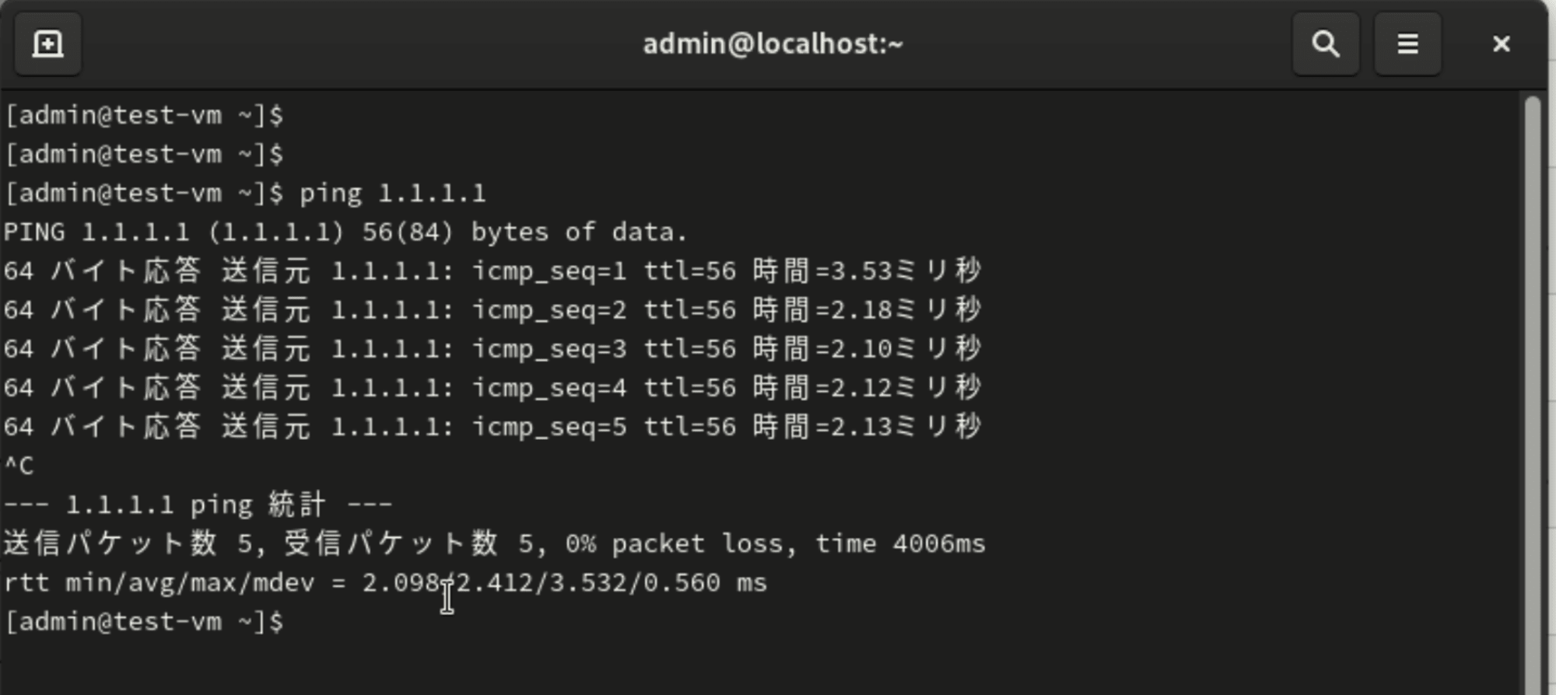Click the PING 56(84) bytes line

click(346, 232)
